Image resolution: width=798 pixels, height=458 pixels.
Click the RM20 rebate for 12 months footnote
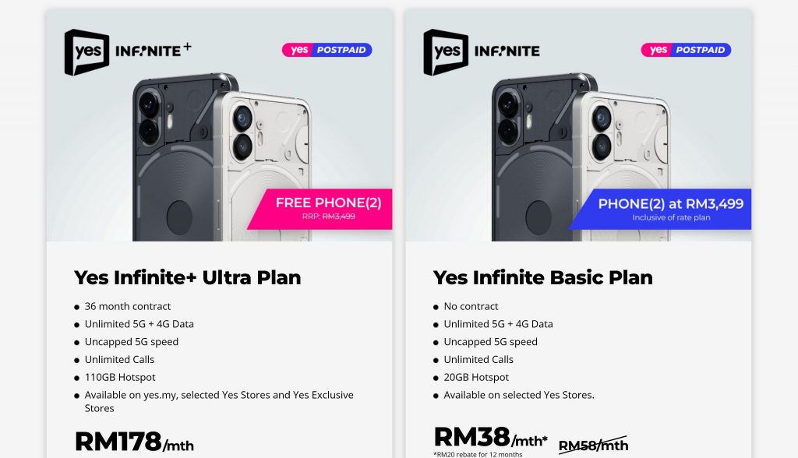478,454
